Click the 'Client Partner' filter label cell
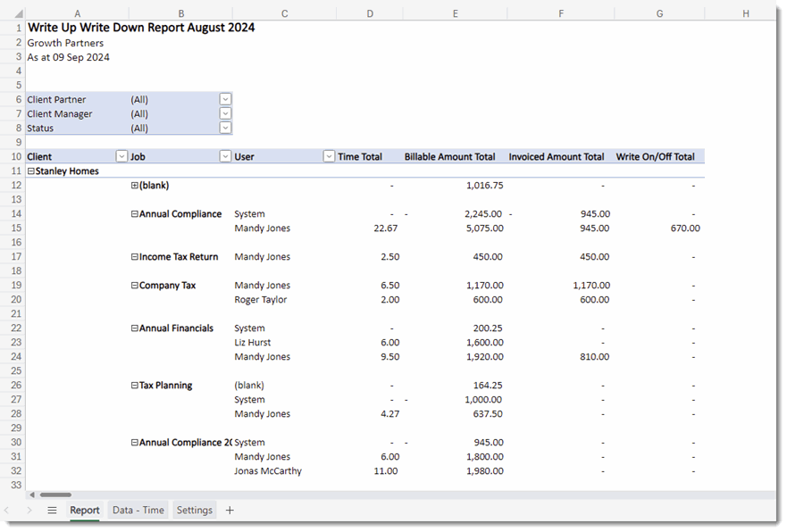Image resolution: width=787 pixels, height=532 pixels. 56,99
